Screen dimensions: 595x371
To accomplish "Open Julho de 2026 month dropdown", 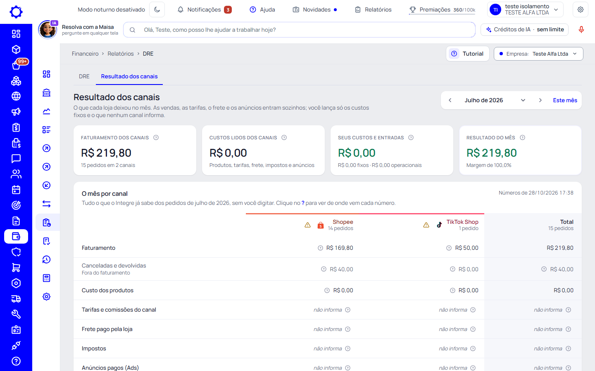I will pyautogui.click(x=495, y=100).
